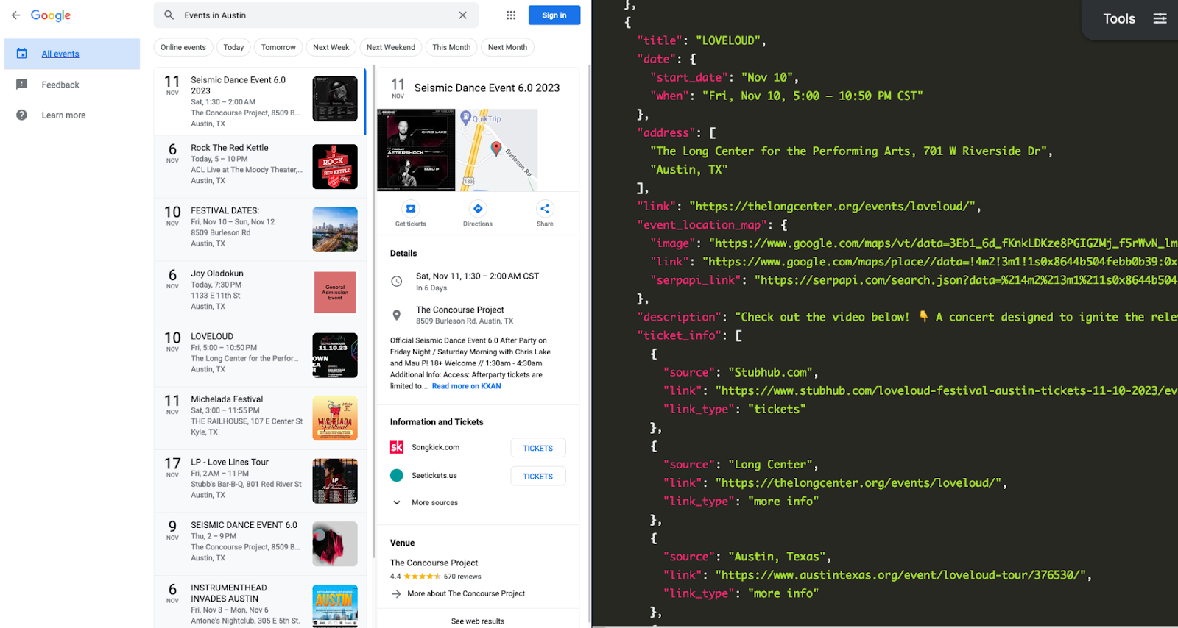Open Seismic Dance Event 6.0 2023 listing
This screenshot has height=628, width=1178.
(x=259, y=101)
